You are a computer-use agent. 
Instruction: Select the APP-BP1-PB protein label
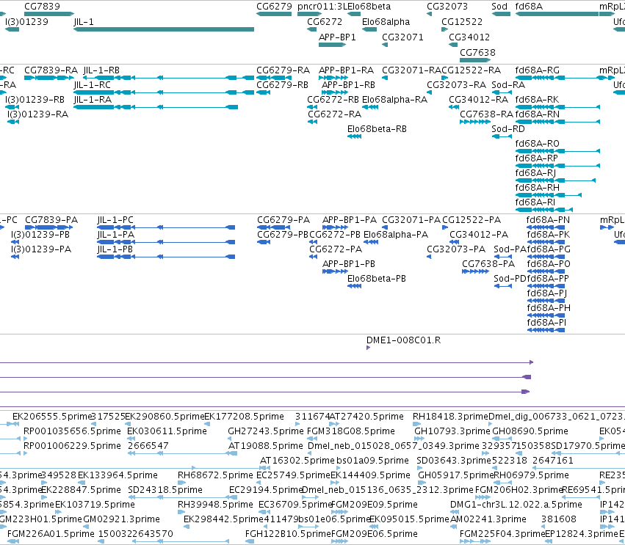349,264
